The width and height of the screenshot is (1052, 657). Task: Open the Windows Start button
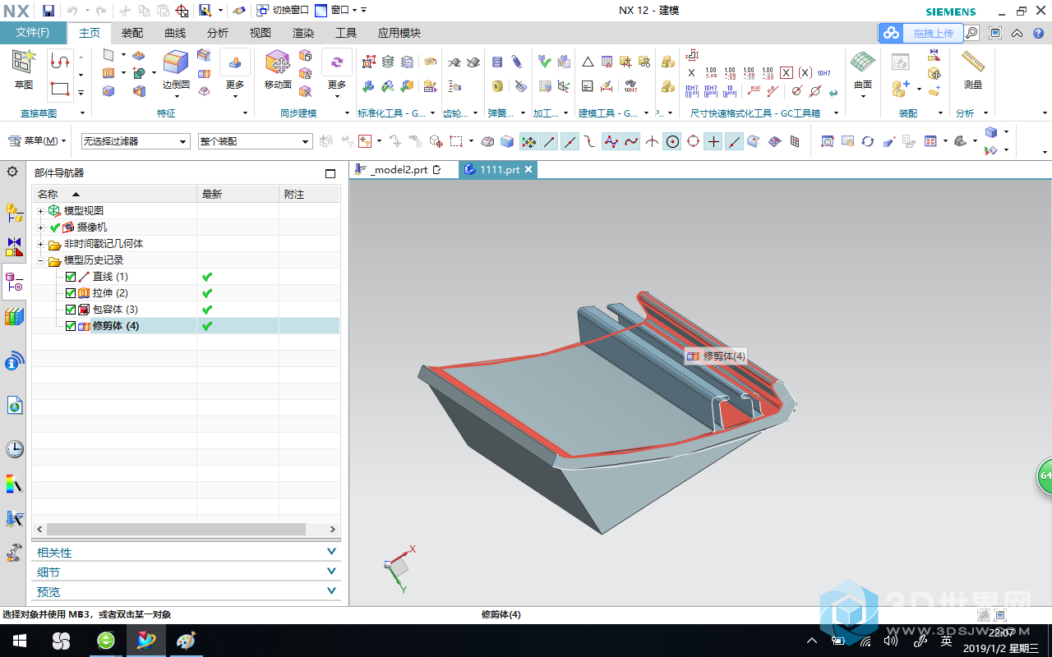tap(20, 641)
